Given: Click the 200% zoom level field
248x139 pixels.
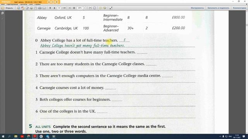Looking at the screenshot, I should pyautogui.click(x=80, y=8).
